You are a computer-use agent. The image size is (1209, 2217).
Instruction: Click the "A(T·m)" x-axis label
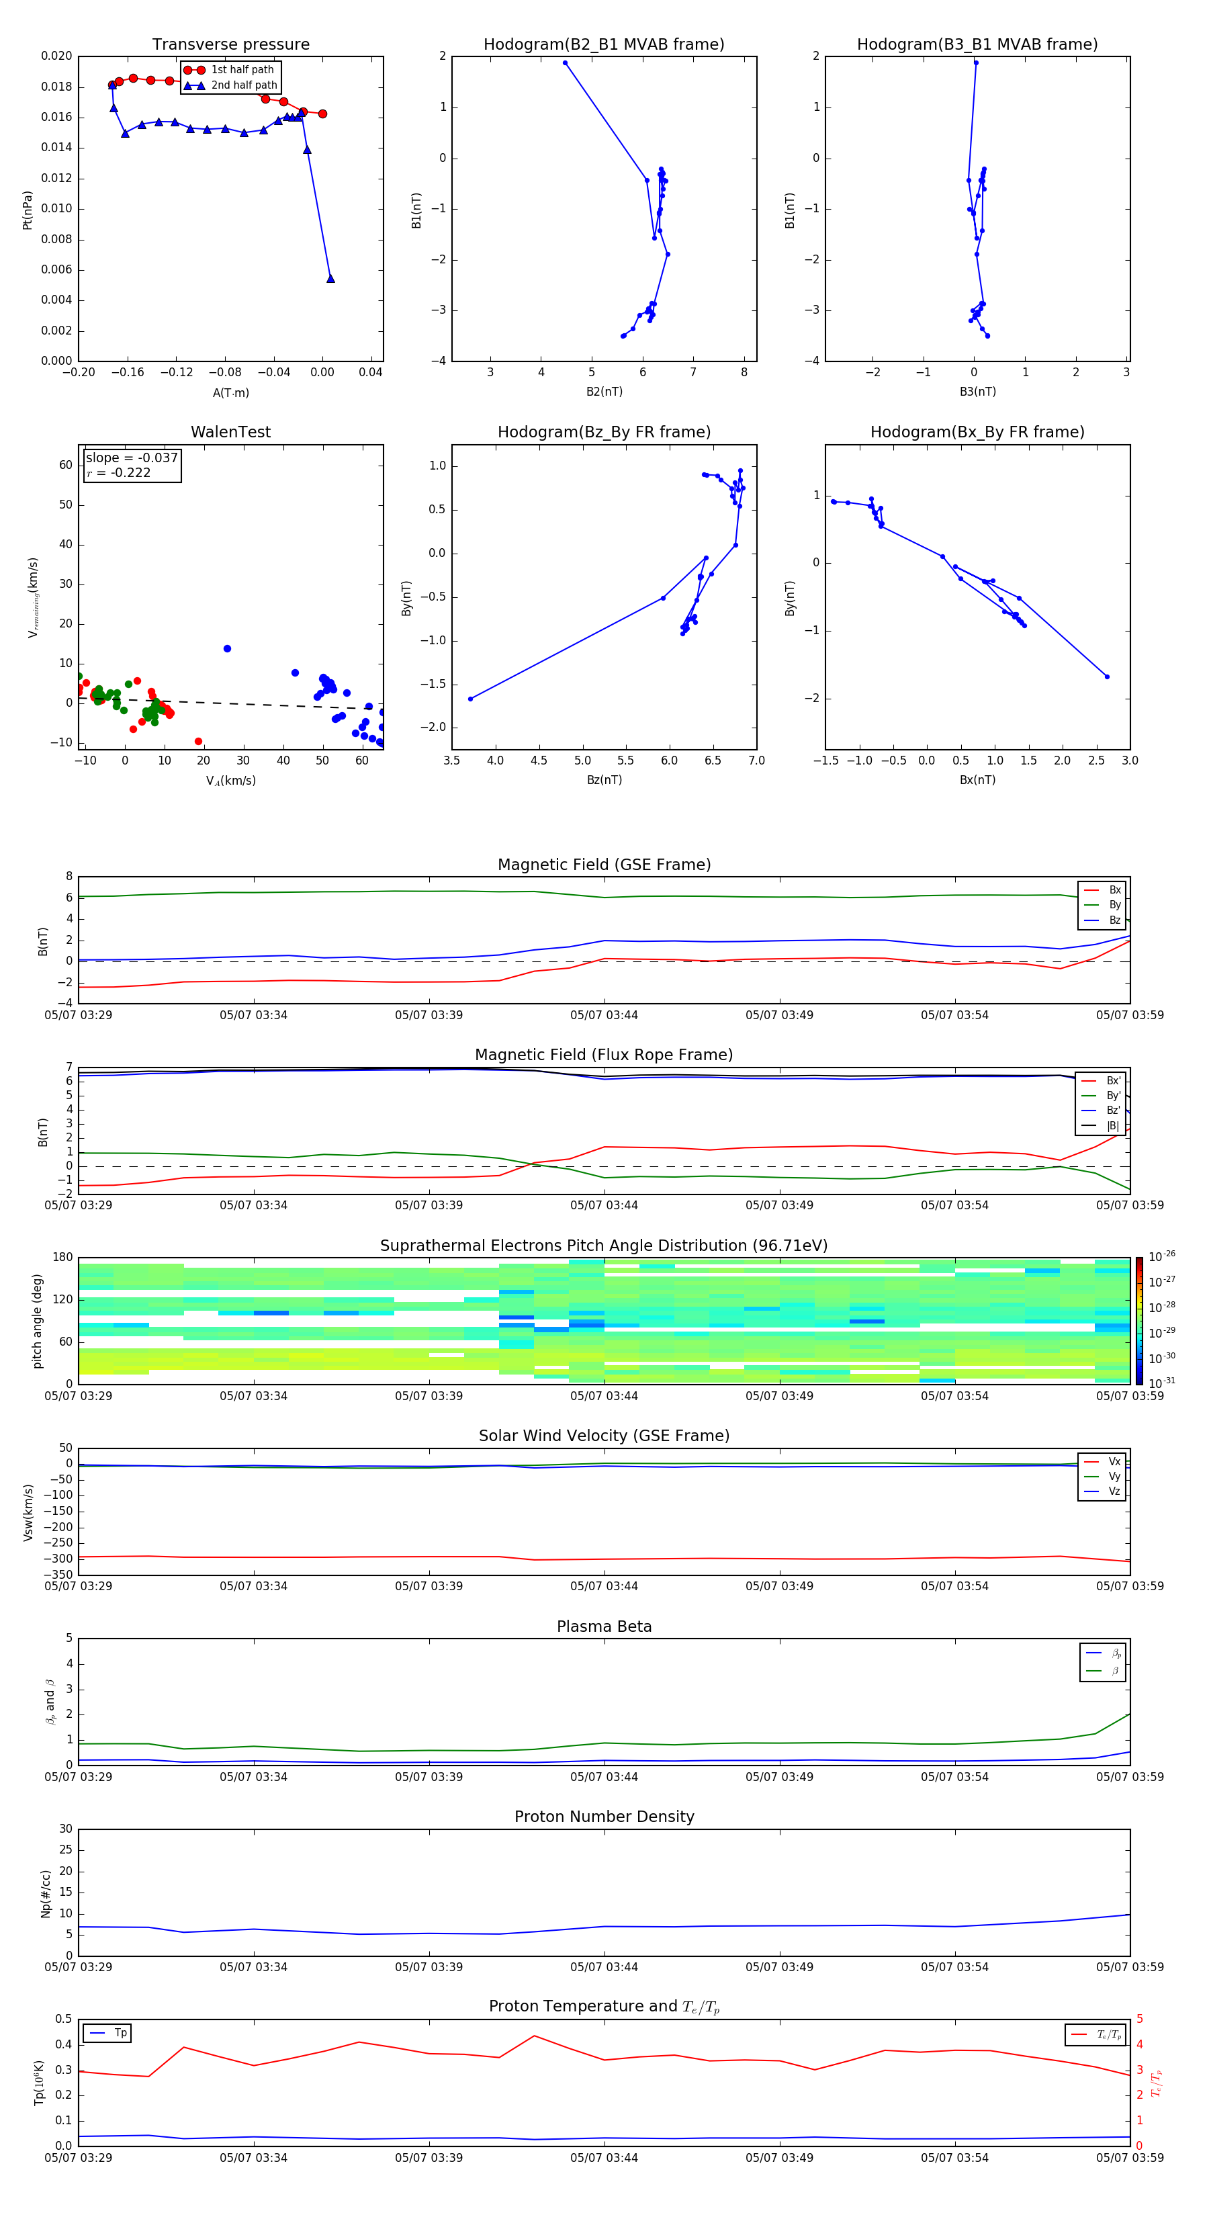(230, 393)
